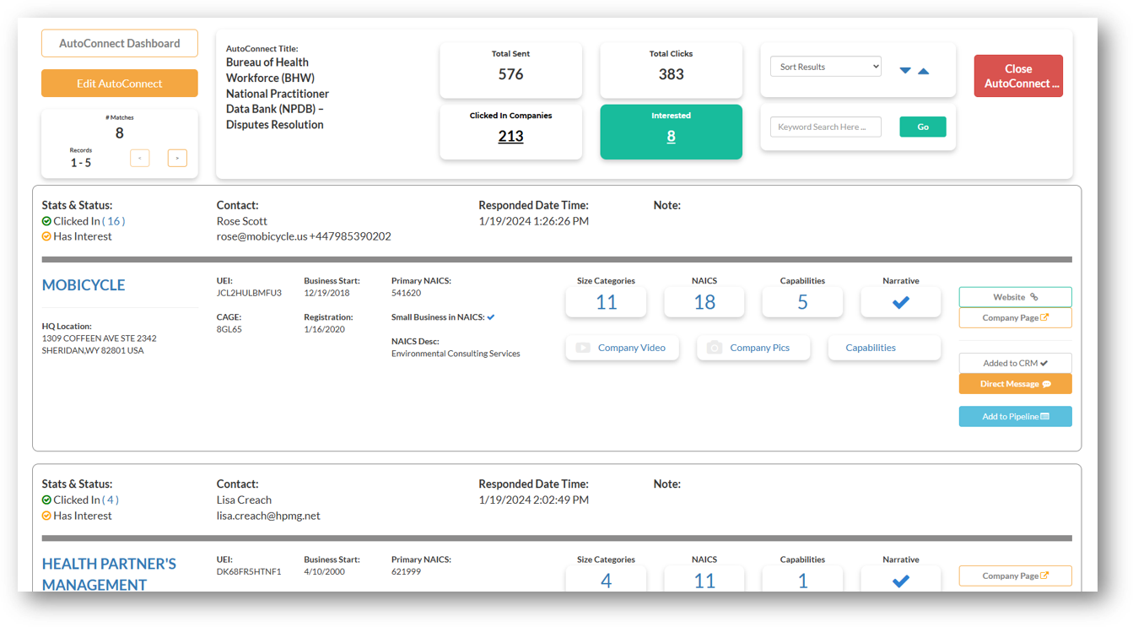
Task: Click the sort descending down arrow
Action: 905,71
